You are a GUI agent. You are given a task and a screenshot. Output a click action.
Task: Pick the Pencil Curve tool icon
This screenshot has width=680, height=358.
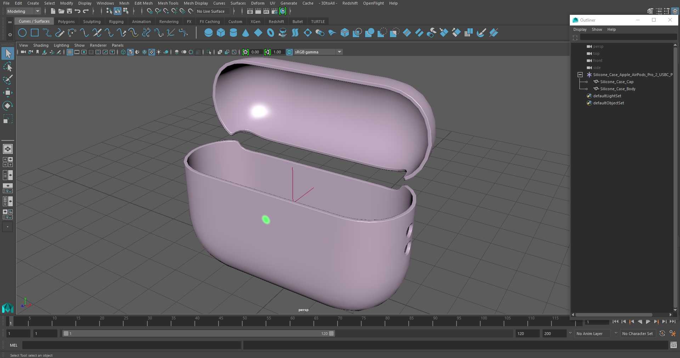pos(59,33)
